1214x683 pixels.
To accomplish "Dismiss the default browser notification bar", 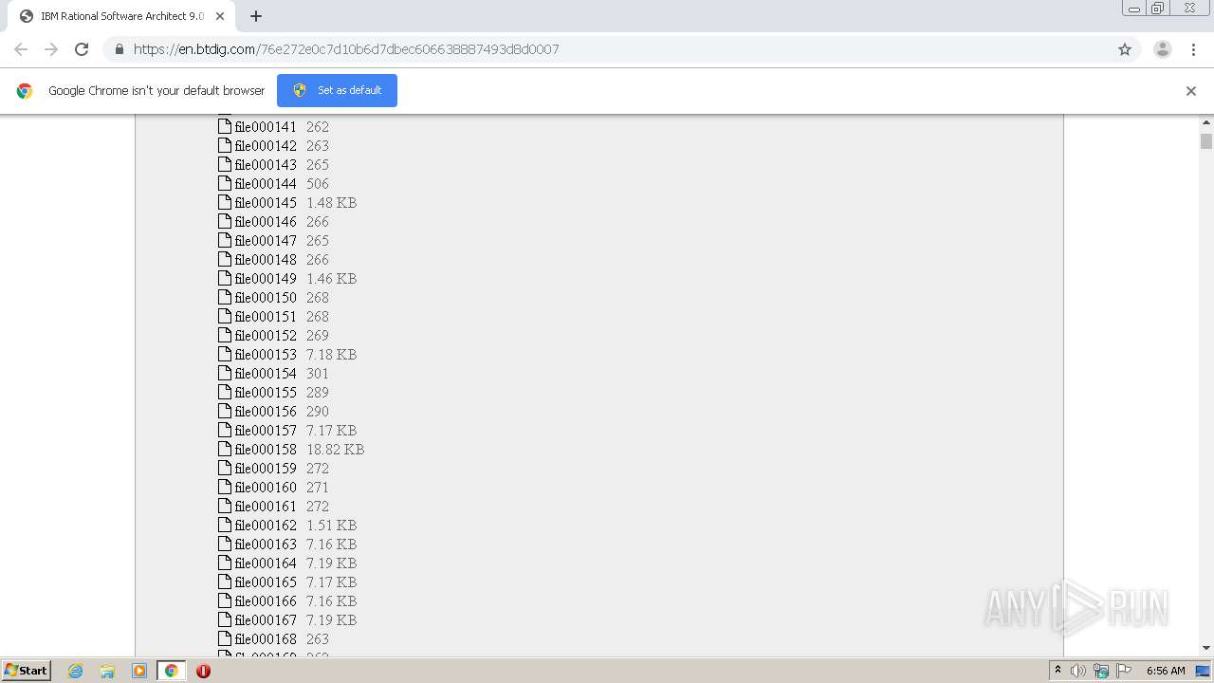I will (x=1191, y=91).
